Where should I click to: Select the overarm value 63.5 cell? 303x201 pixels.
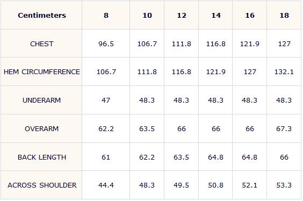click(x=147, y=129)
